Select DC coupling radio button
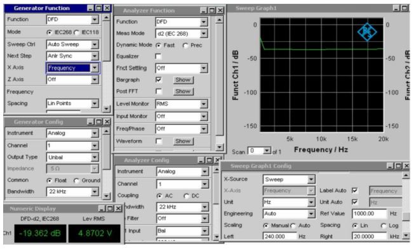The width and height of the screenshot is (414, 249). 187,196
